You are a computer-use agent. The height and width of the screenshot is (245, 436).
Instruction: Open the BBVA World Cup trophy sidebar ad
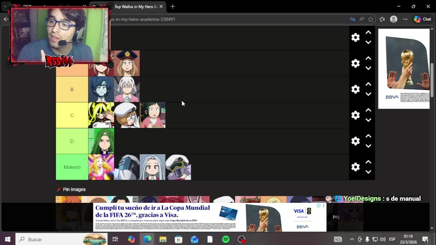(404, 68)
